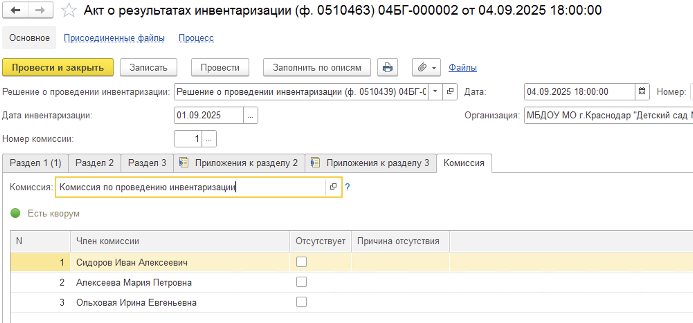This screenshot has height=323, width=693.
Task: Click the forward navigation arrow
Action: [x=40, y=10]
